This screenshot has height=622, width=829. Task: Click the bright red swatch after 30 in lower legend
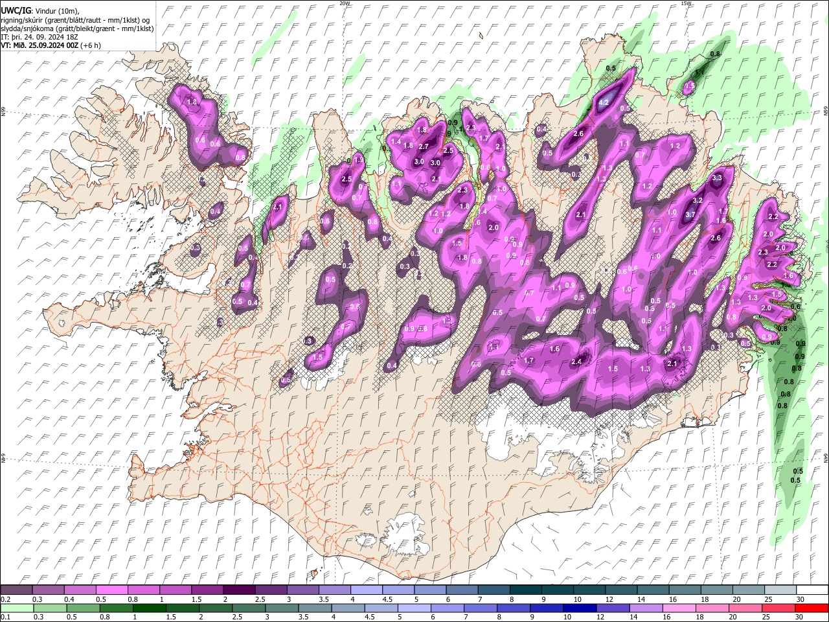coord(812,608)
